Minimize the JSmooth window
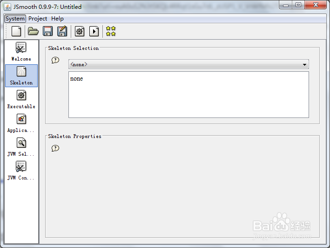 (x=286, y=5)
